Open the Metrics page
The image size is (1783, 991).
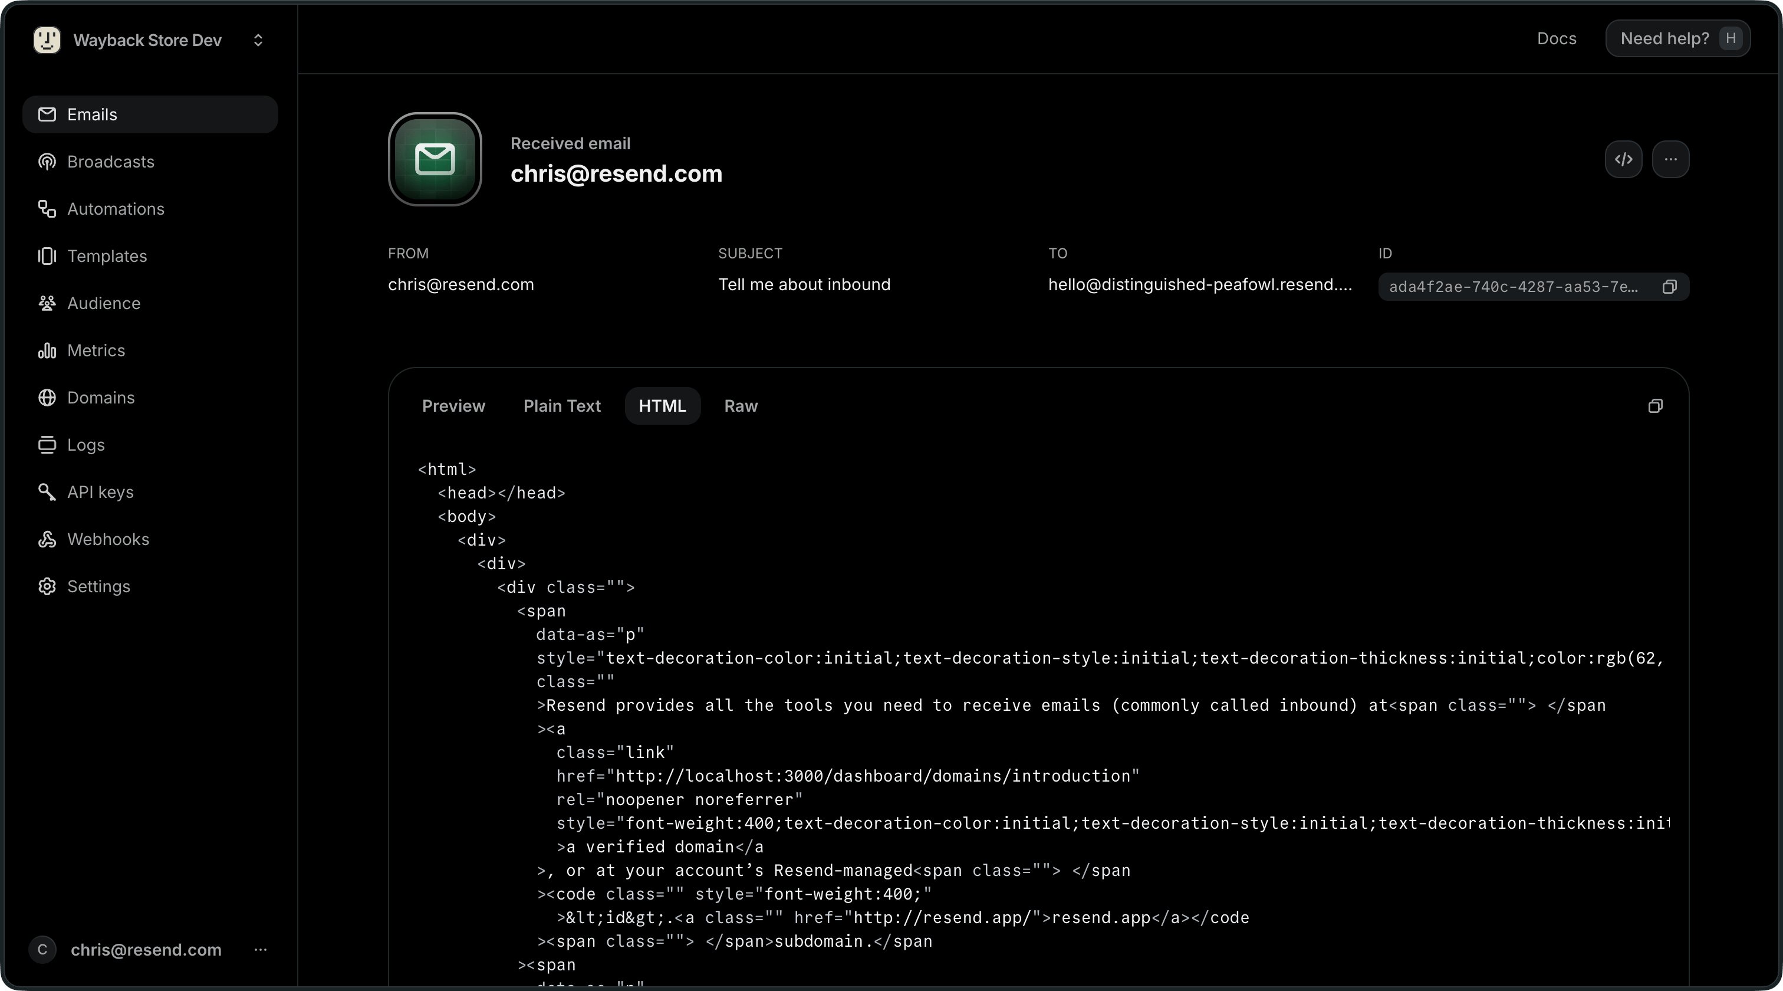150,350
